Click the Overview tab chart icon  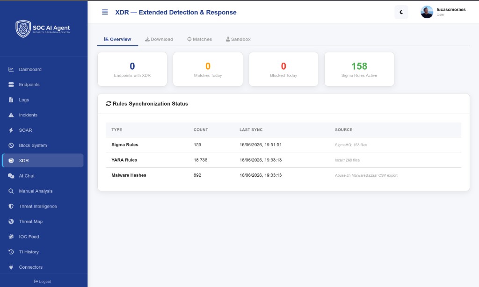pos(106,39)
